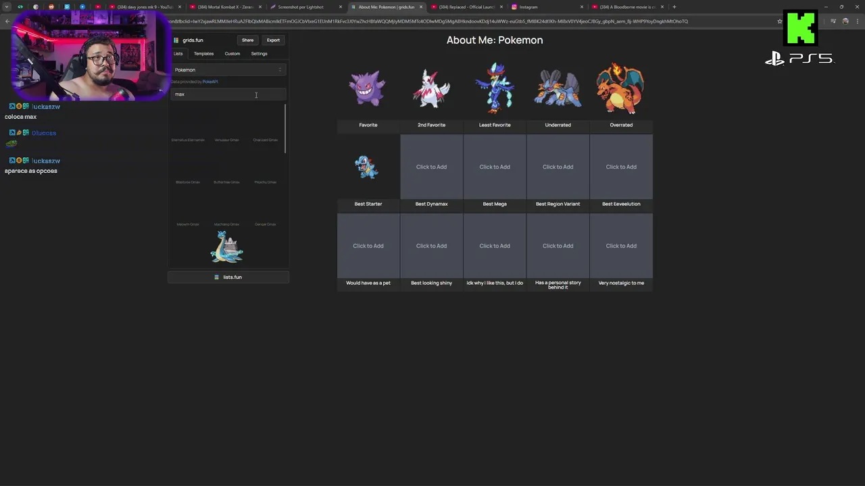Add a Pokemon to Best Mega cell
This screenshot has width=865, height=486.
tap(495, 167)
